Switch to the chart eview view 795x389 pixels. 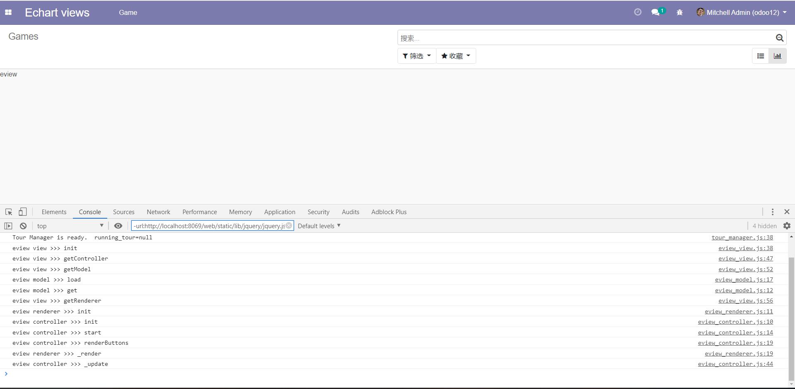777,56
